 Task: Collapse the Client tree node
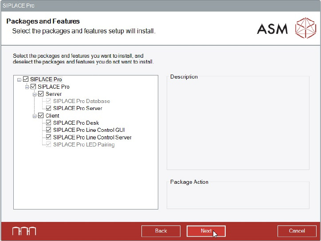tap(35, 116)
